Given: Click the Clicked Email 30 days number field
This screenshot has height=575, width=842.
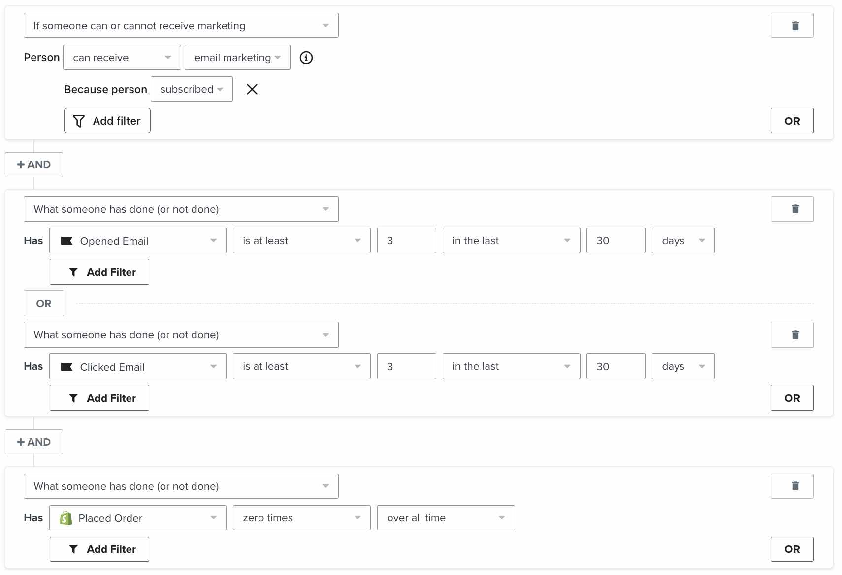Looking at the screenshot, I should point(615,367).
